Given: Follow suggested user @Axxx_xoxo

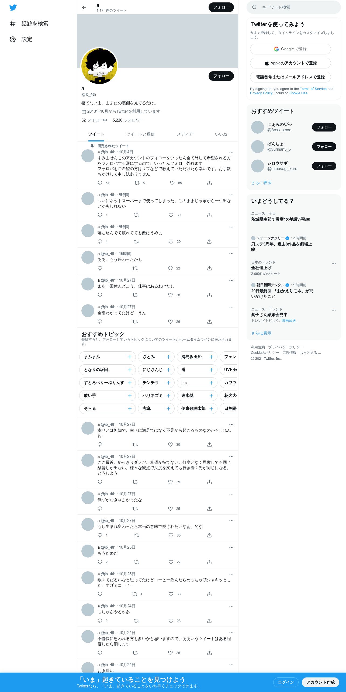Looking at the screenshot, I should coord(324,127).
